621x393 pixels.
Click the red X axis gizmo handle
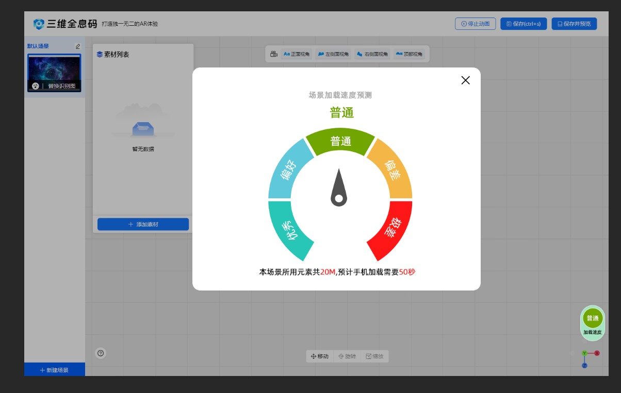(597, 353)
